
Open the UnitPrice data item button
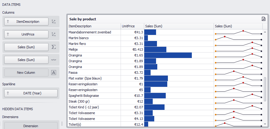(28, 34)
